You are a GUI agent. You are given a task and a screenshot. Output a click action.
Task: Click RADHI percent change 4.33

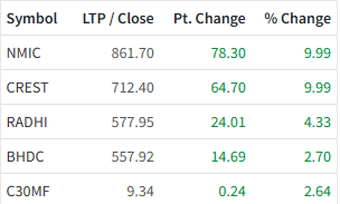click(x=318, y=122)
